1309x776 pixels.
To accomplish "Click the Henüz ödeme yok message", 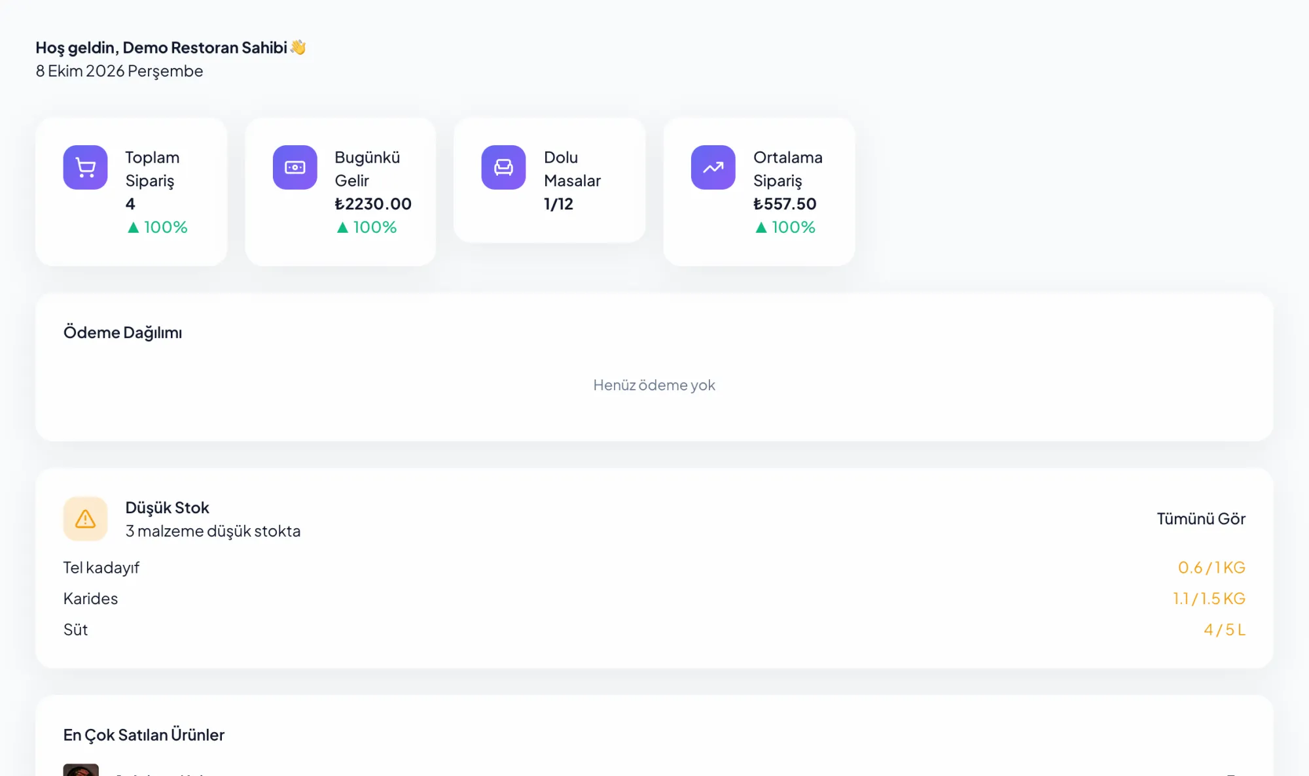I will [654, 385].
